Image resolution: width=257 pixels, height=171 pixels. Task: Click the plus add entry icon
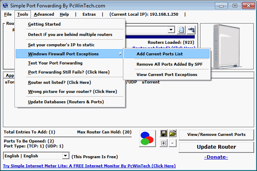click(x=164, y=143)
